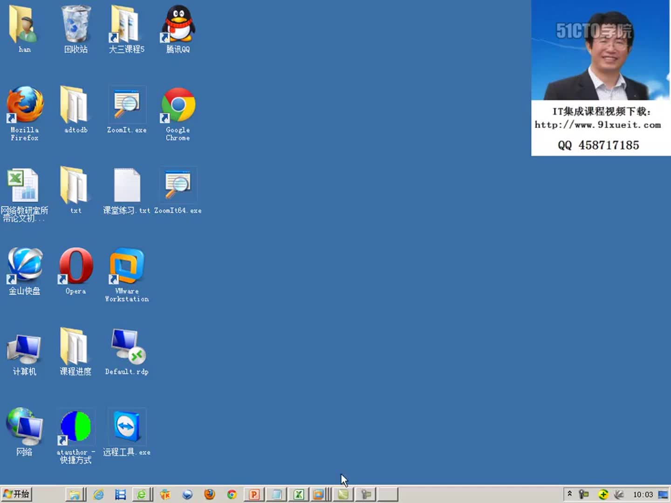Viewport: 671px width, 503px height.
Task: Click the orange K gift-box taskbar icon
Action: 165,494
